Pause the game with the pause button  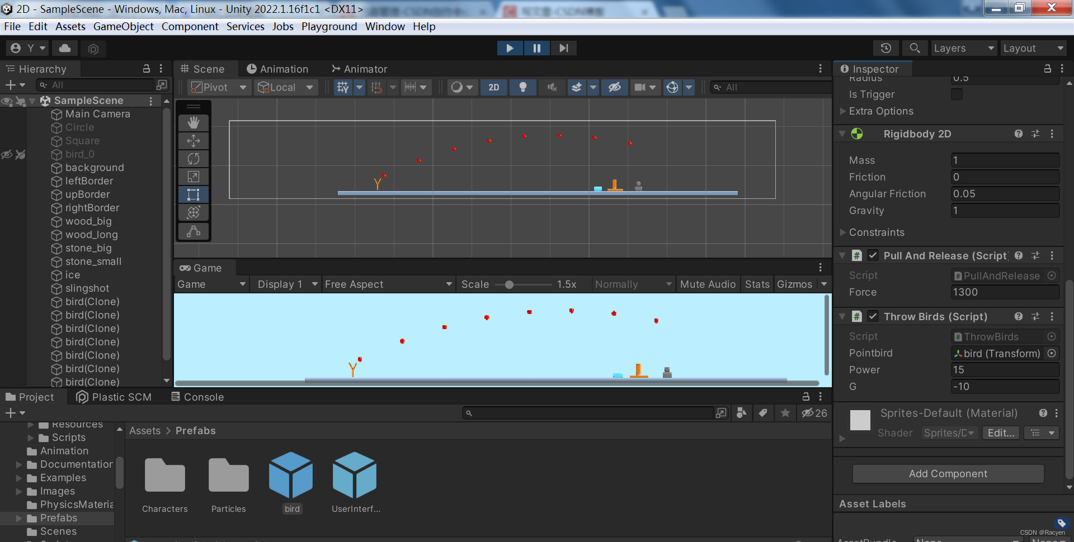[x=536, y=48]
